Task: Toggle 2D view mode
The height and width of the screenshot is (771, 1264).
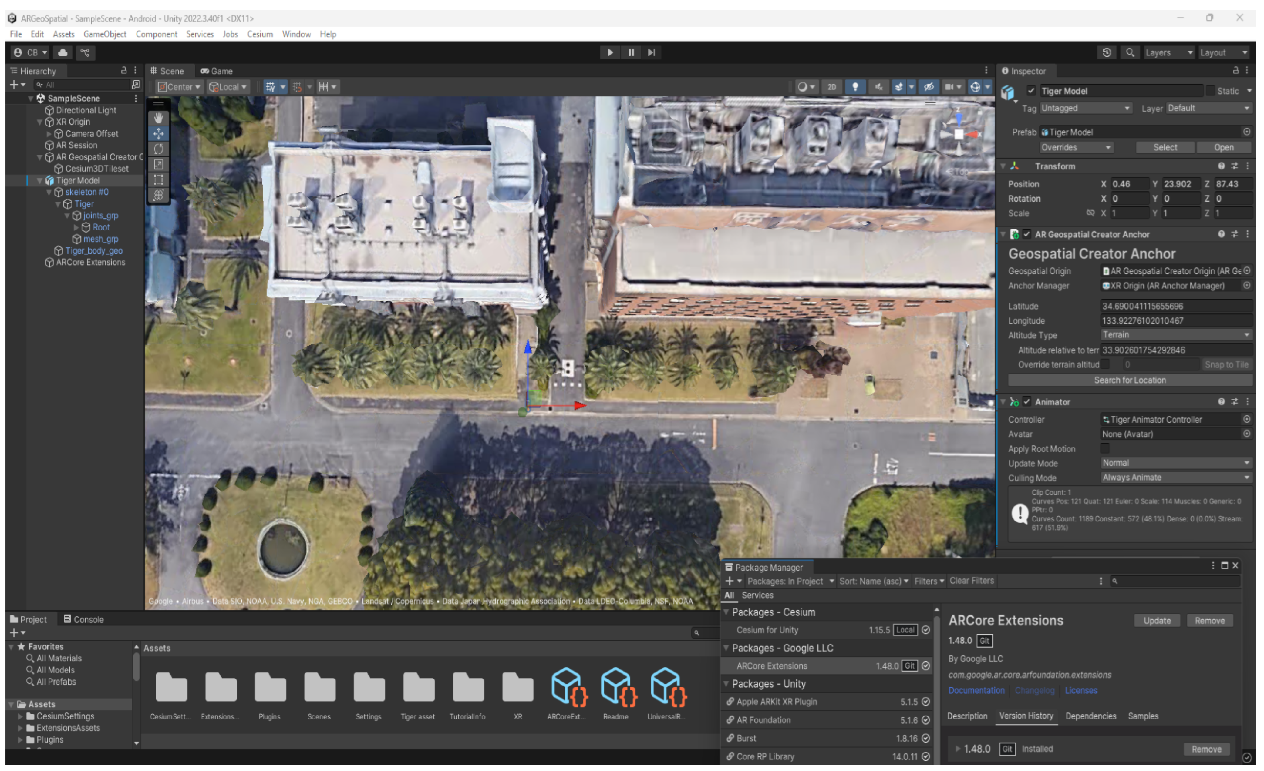Action: click(831, 87)
